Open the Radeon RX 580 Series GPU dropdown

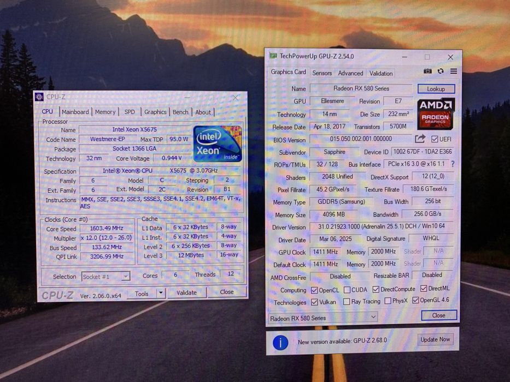tap(323, 318)
